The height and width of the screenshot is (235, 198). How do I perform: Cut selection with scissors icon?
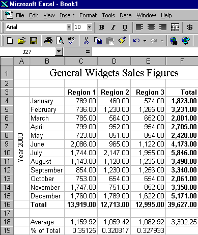tap(87, 41)
